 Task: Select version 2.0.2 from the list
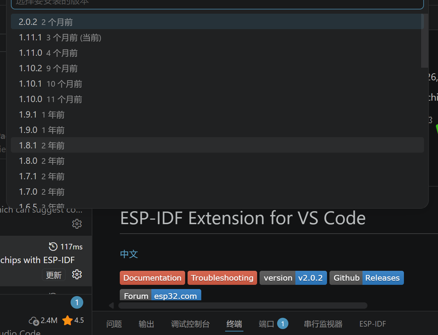[x=217, y=22]
